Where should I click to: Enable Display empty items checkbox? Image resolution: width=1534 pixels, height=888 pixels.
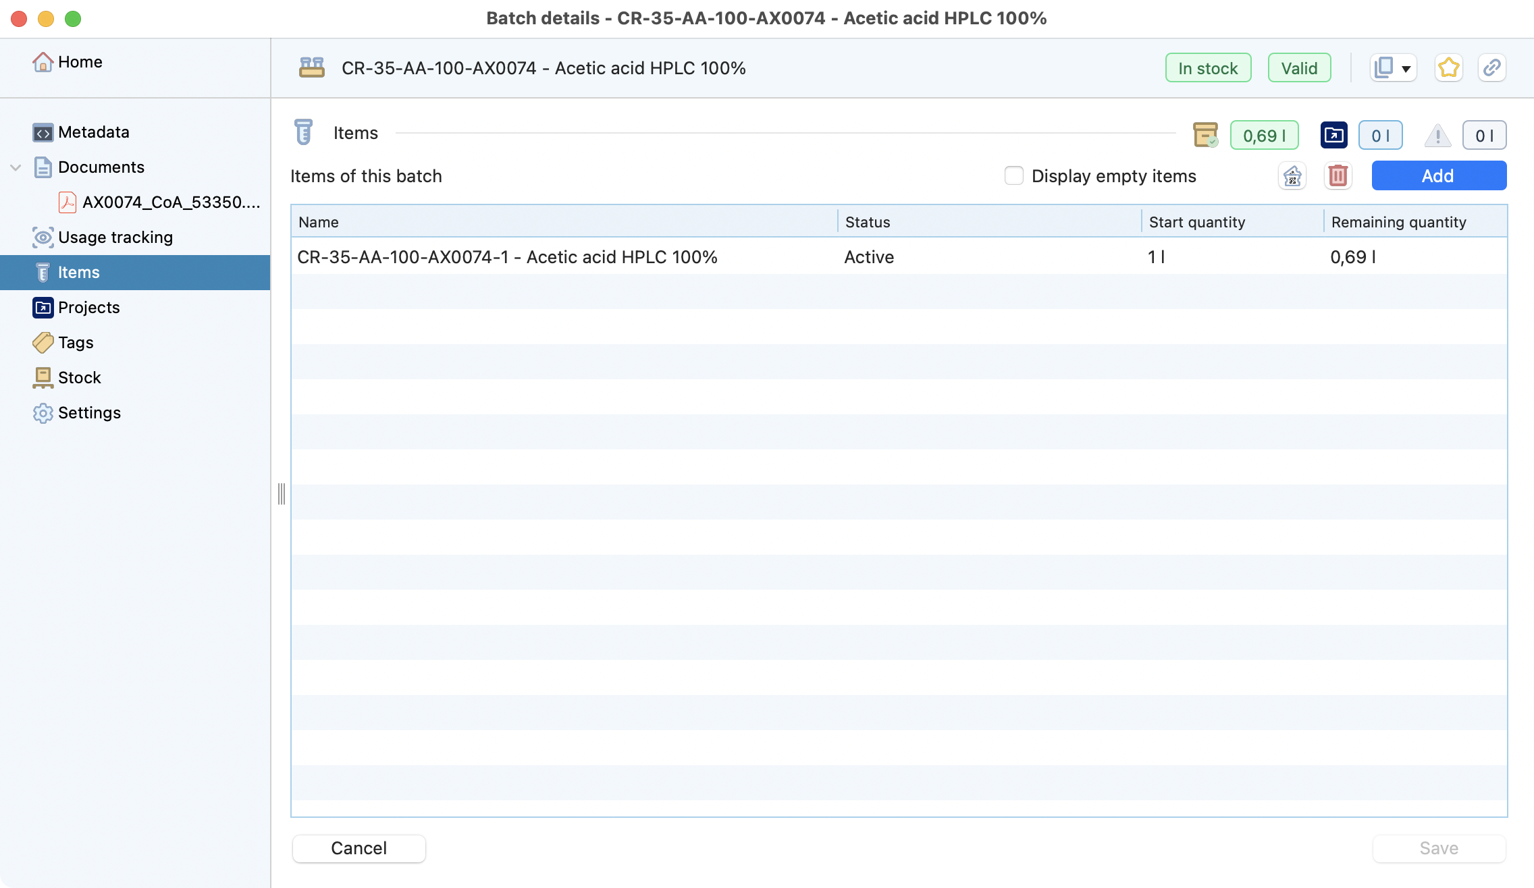[x=1013, y=176]
